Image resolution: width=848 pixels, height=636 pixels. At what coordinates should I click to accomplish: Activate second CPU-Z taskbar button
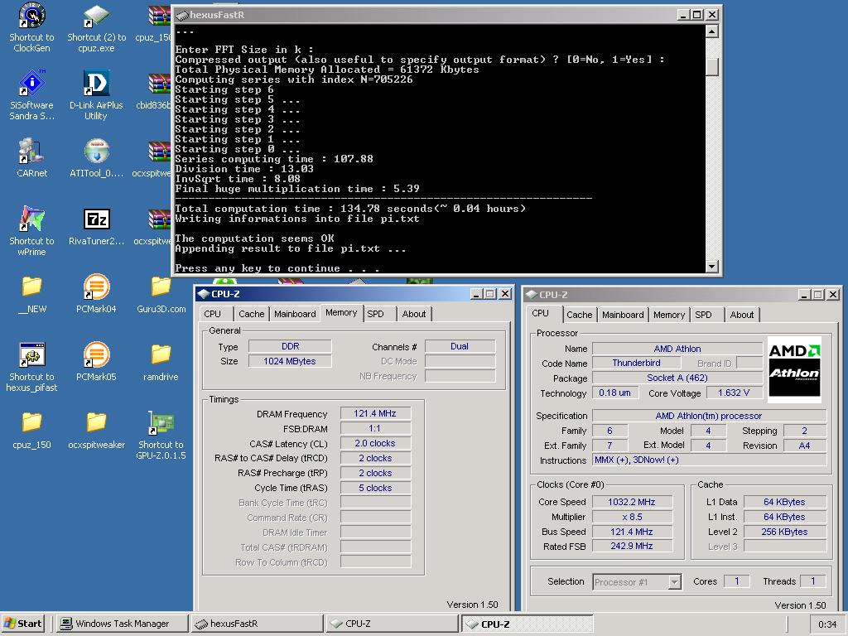(528, 624)
